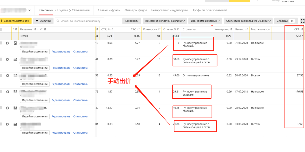Screen dimensions: 305x152
Task: Click Редактировать link in 23.12.2020 row
Action: pyautogui.click(x=61, y=68)
